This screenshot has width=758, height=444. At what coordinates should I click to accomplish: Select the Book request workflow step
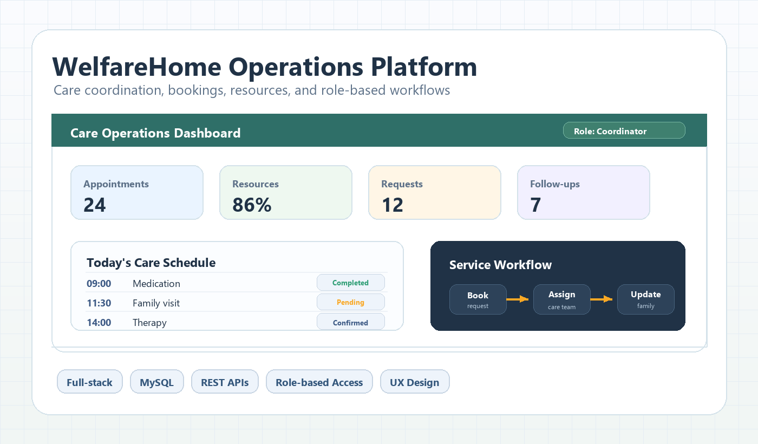(x=478, y=299)
